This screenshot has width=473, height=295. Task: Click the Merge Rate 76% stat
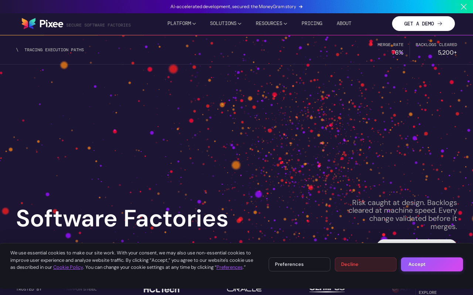coord(391,49)
